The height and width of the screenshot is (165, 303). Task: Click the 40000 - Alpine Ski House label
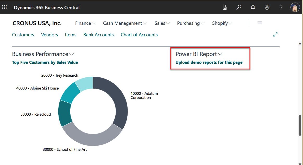click(37, 88)
